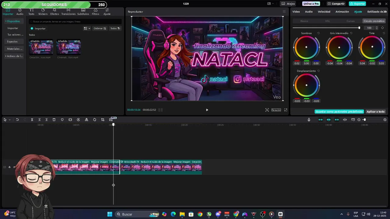Viewport: 390px width, 219px height.
Task: Click the snapshot focus icon below preview
Action: pos(267,110)
